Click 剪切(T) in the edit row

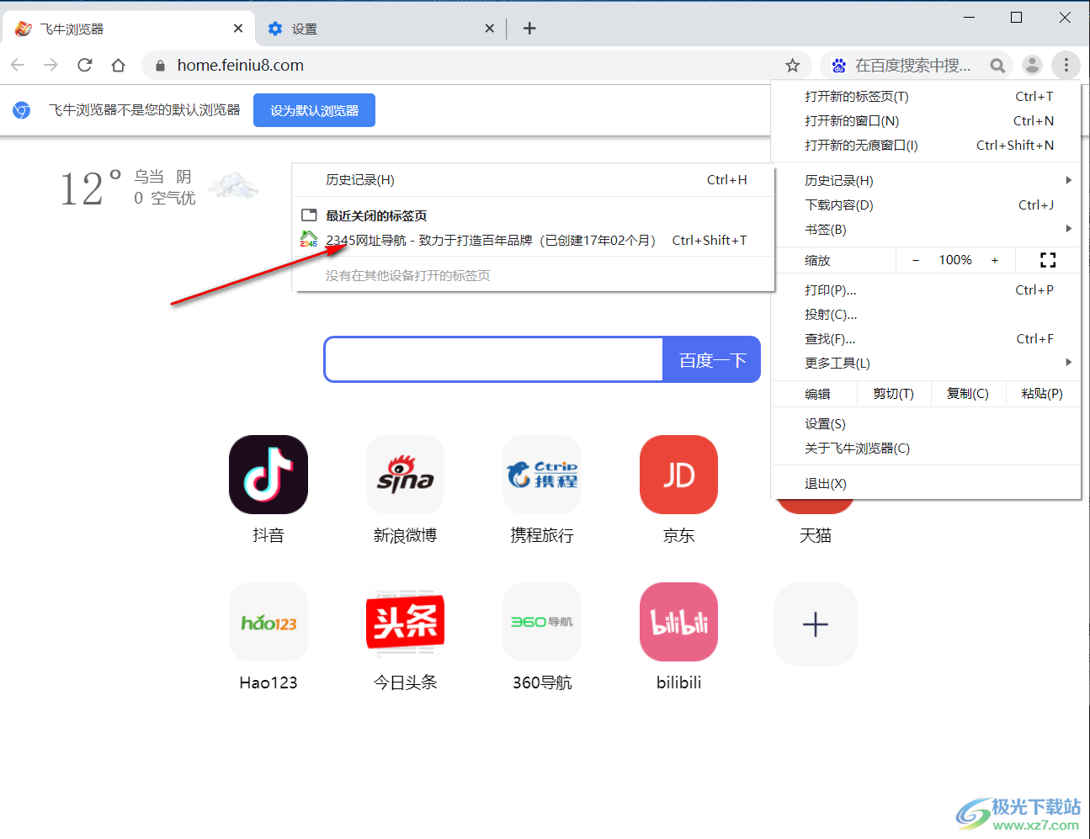point(894,393)
